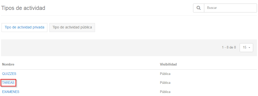Image resolution: width=258 pixels, height=96 pixels.
Task: Switch to Tipo de actividad privada tab
Action: 24,27
